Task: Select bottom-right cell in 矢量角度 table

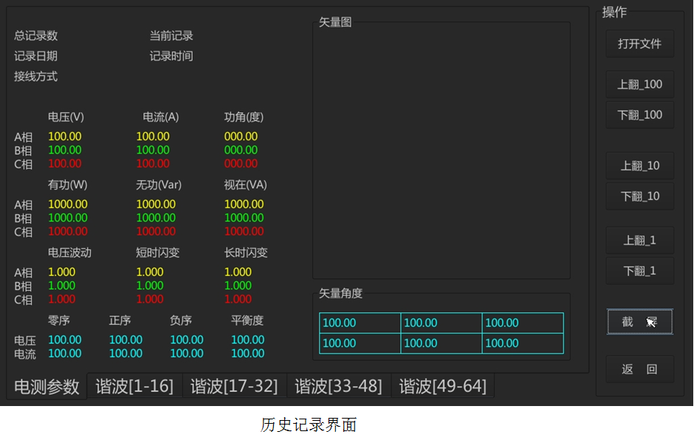Action: [x=522, y=344]
